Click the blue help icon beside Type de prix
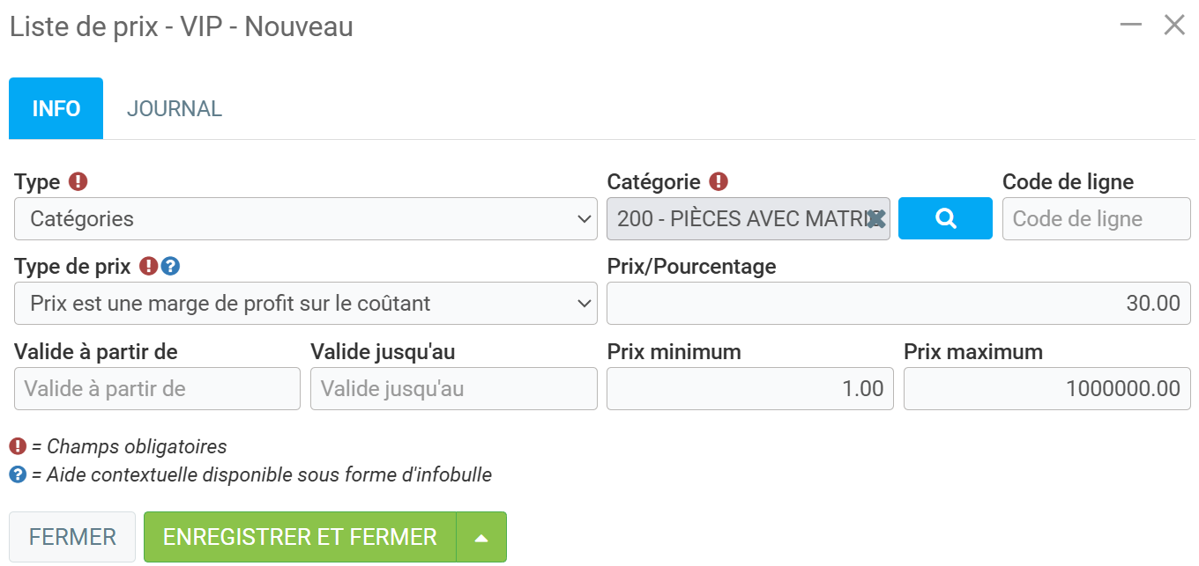This screenshot has width=1199, height=566. pyautogui.click(x=171, y=266)
